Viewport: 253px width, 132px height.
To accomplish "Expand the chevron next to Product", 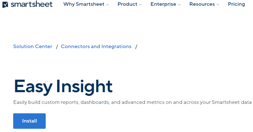I will 140,5.
